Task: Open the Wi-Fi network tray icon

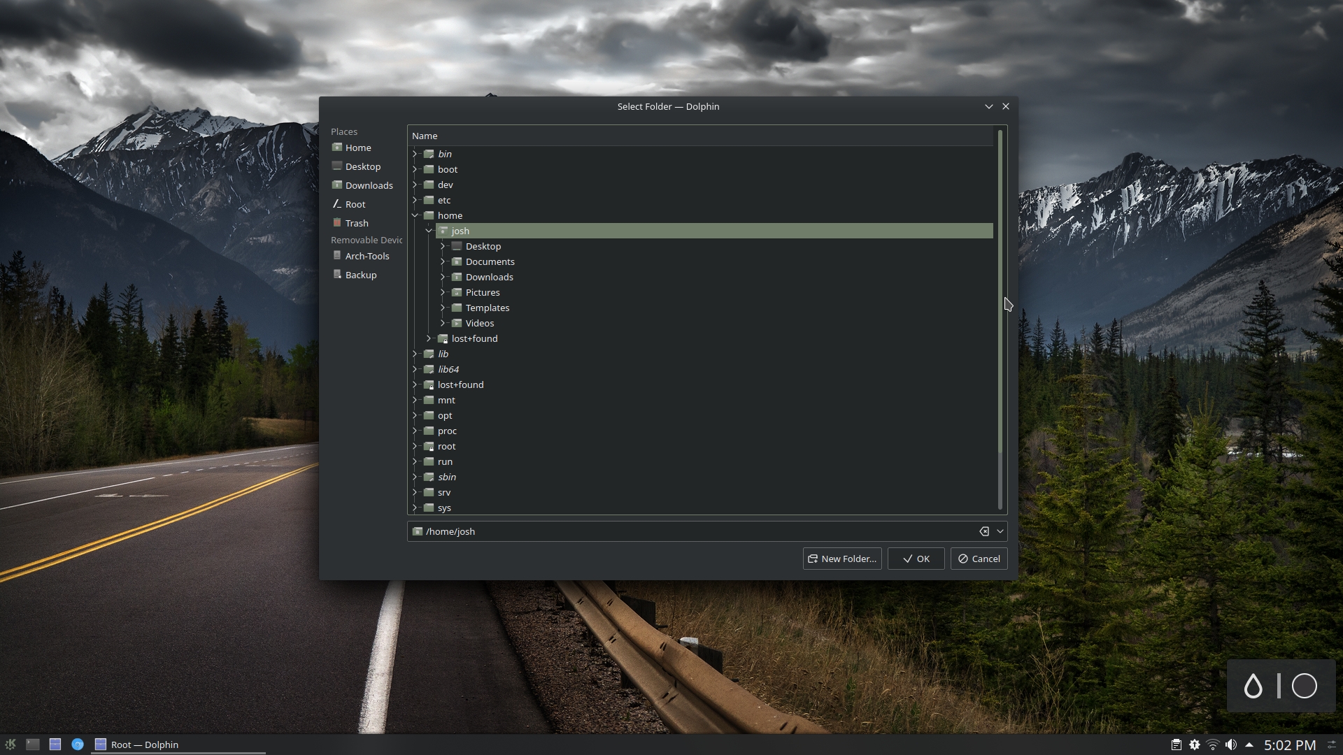Action: 1213,745
